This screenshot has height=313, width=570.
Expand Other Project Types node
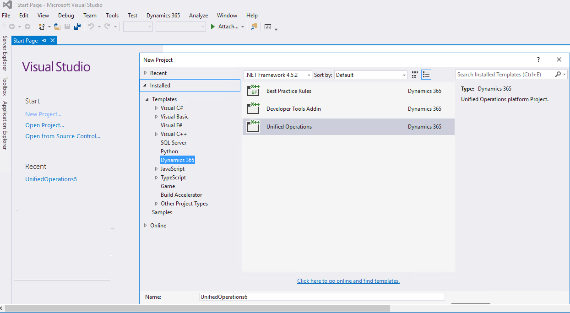pos(156,204)
